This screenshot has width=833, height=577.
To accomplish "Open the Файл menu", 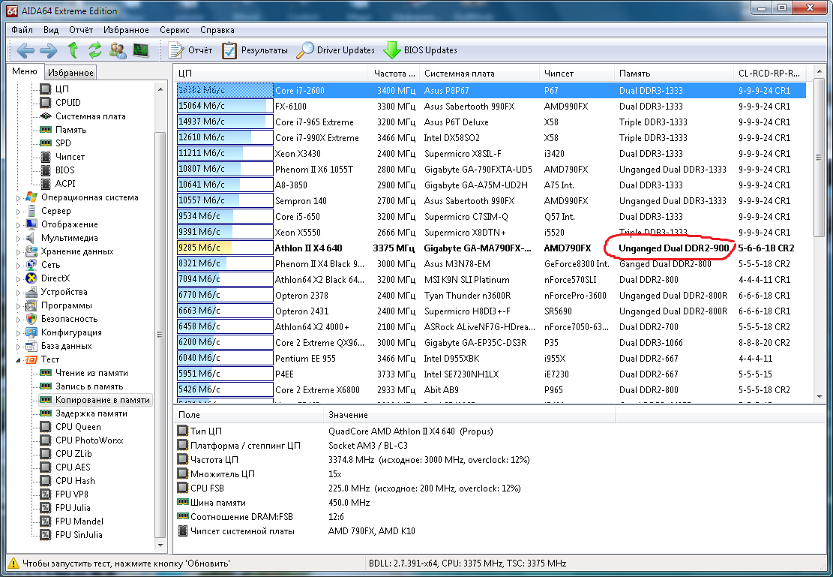I will click(22, 30).
